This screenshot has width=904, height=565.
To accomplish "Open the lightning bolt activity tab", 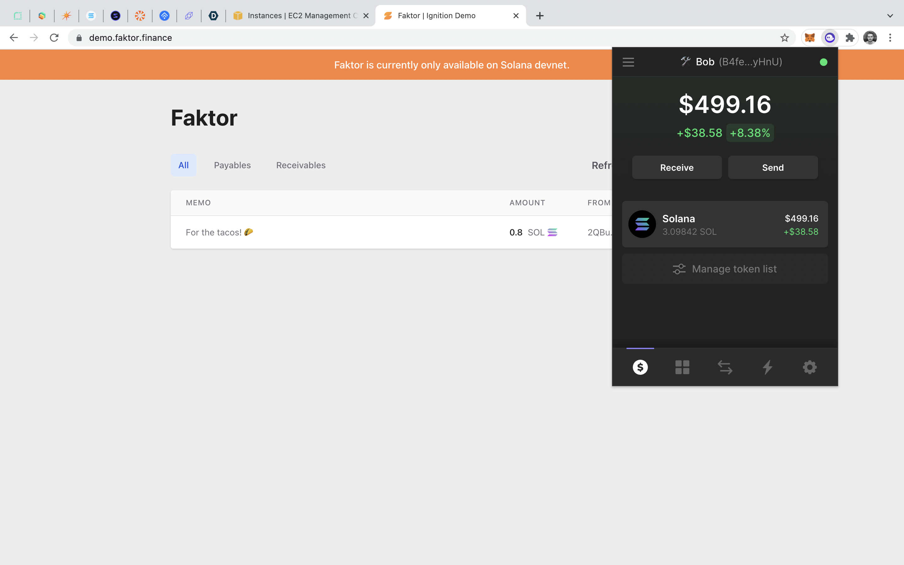I will (x=767, y=367).
